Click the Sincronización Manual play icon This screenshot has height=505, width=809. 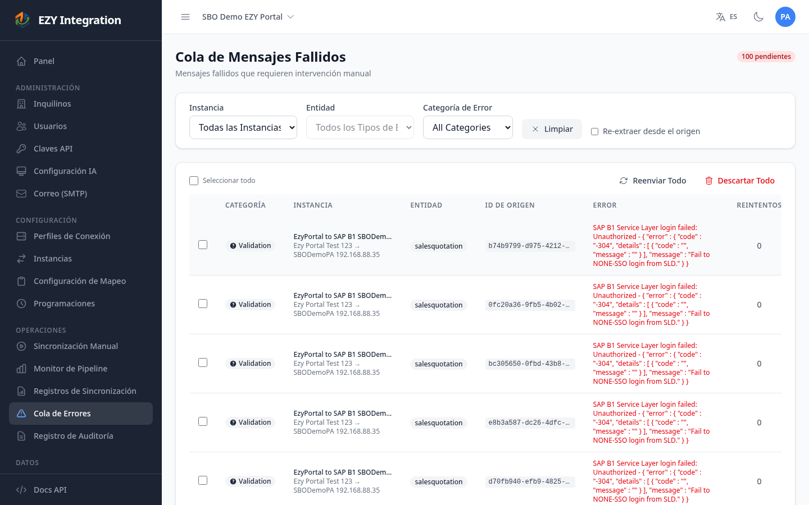point(21,346)
